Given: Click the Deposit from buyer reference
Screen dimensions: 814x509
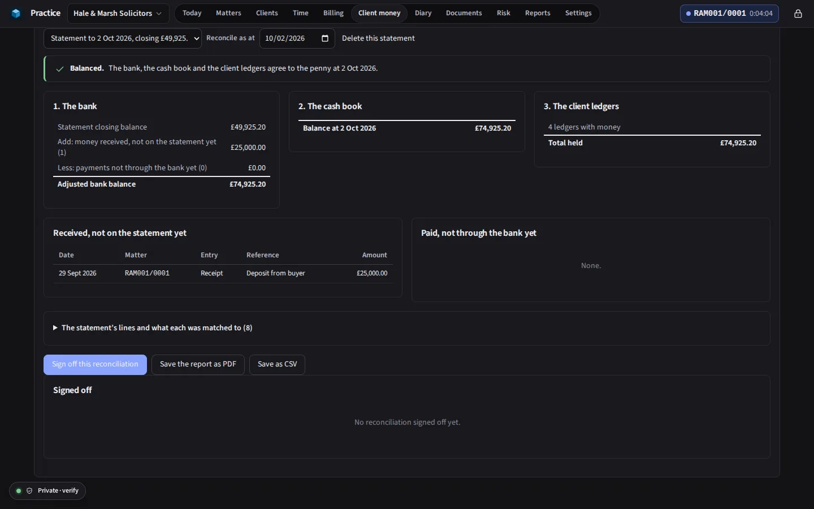Looking at the screenshot, I should (276, 273).
